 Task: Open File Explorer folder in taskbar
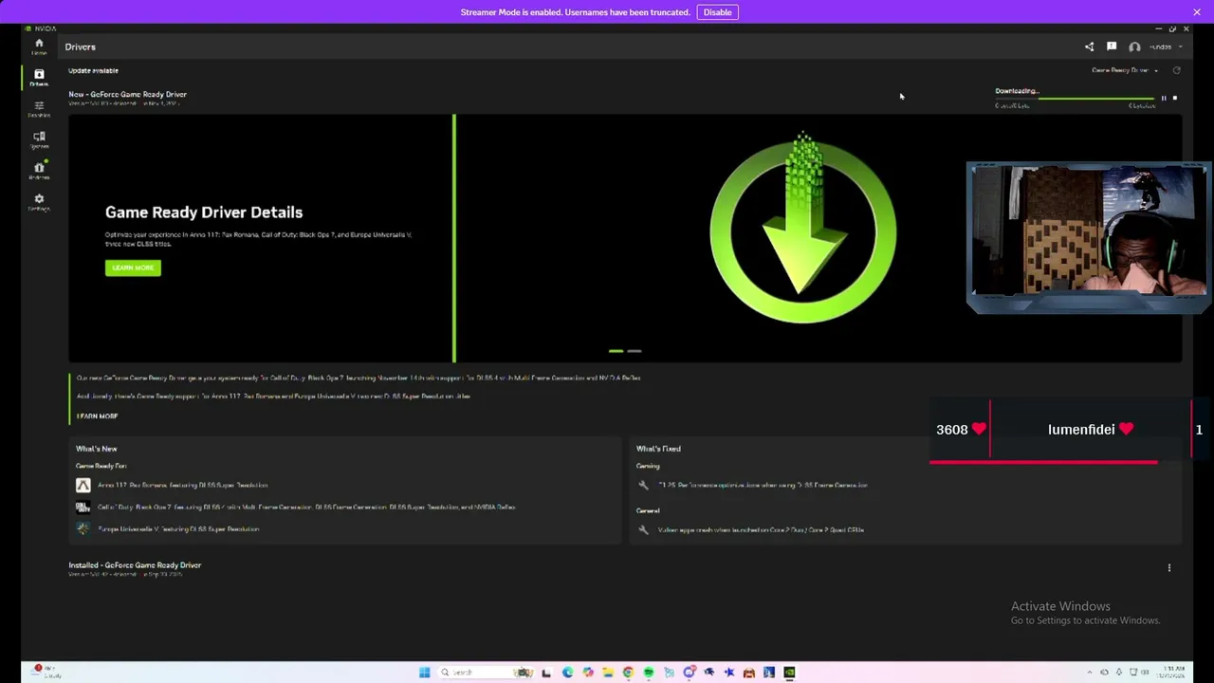coord(608,673)
